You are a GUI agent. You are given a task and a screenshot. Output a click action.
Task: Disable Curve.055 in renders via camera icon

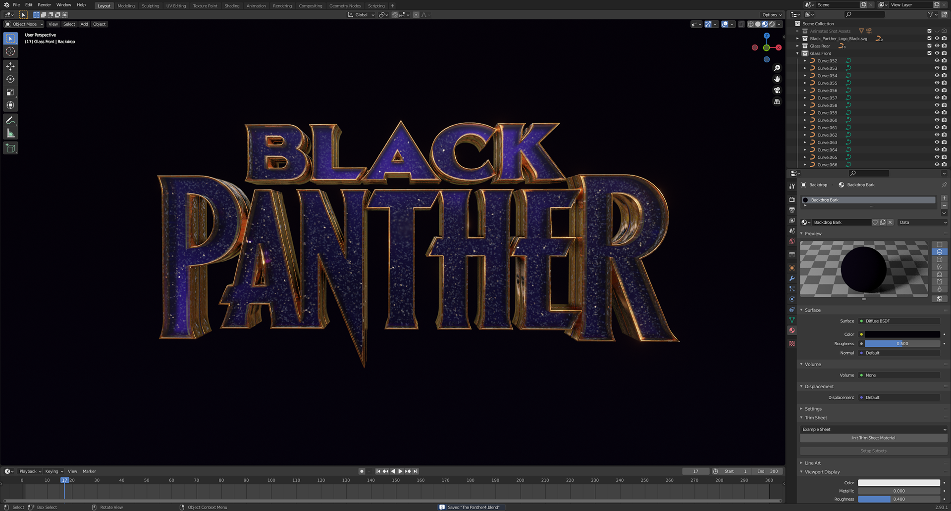pyautogui.click(x=944, y=83)
